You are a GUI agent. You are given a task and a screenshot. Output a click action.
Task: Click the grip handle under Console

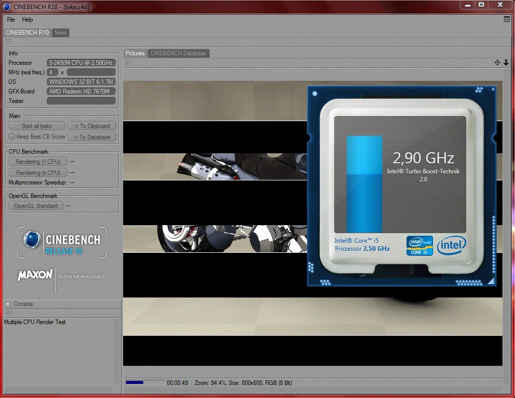pos(9,313)
